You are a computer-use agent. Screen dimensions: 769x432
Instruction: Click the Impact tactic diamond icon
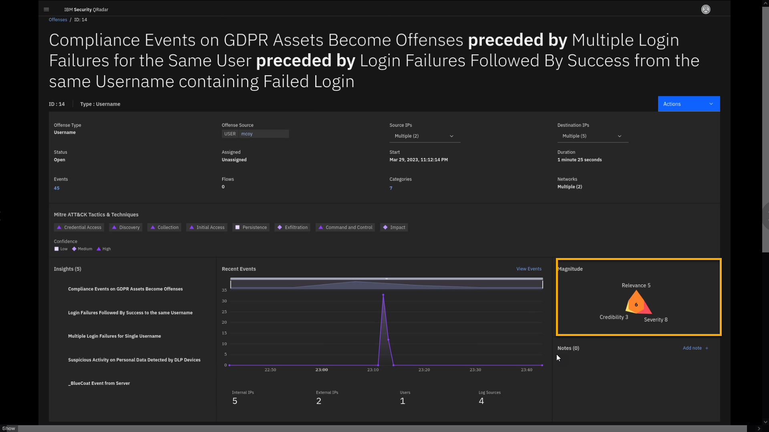385,227
